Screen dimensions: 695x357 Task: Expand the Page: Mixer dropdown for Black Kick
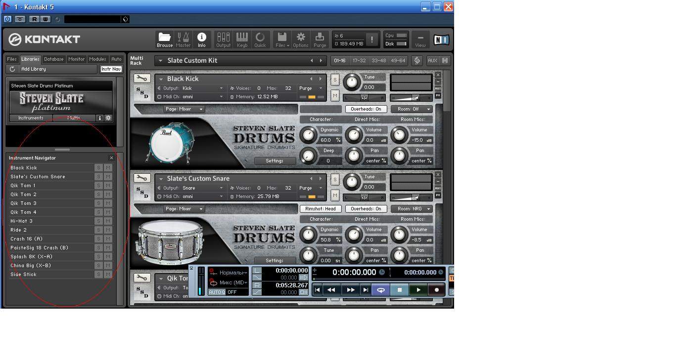pos(184,109)
